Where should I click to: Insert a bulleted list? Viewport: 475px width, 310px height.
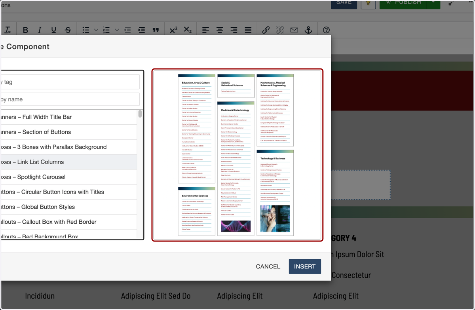(86, 30)
